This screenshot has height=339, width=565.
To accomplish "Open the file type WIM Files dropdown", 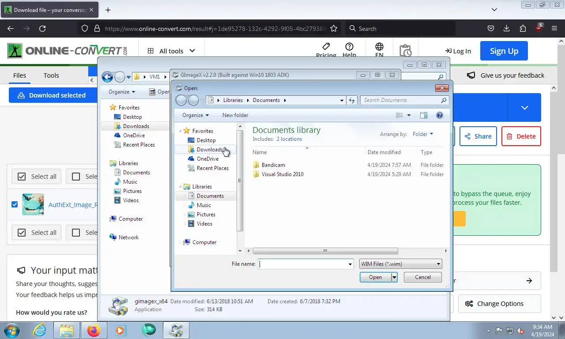I will tap(400, 264).
